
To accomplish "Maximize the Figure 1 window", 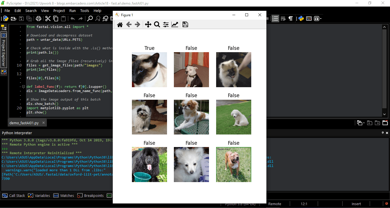I will click(x=247, y=15).
